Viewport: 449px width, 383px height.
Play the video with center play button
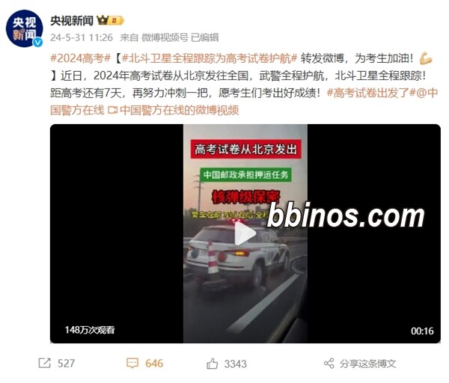[245, 233]
